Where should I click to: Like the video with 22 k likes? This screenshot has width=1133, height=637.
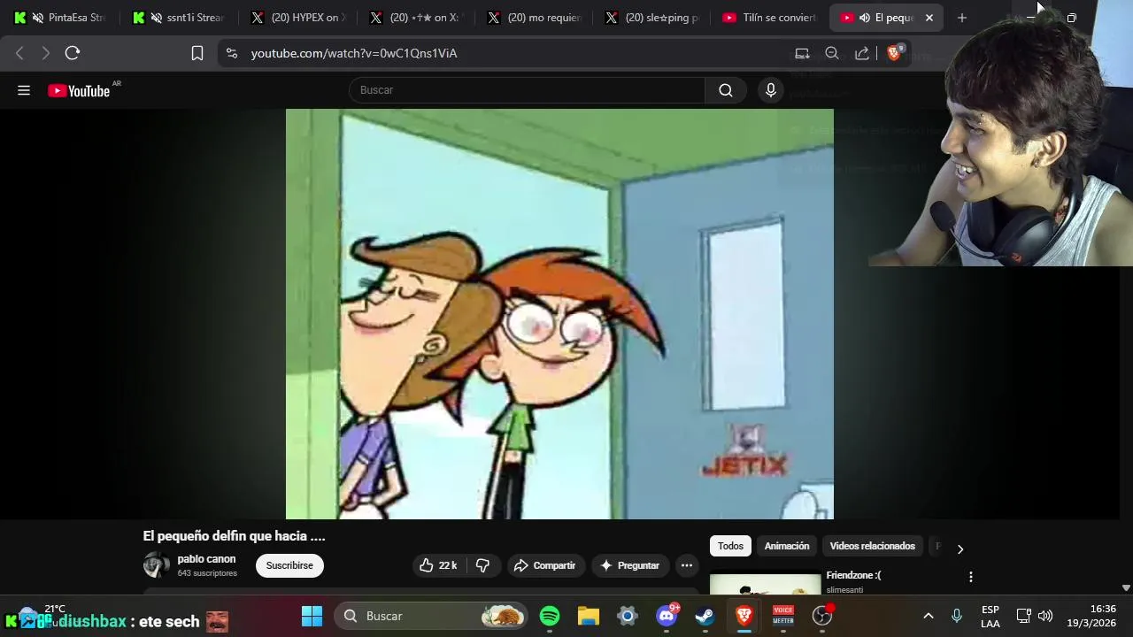(x=439, y=565)
